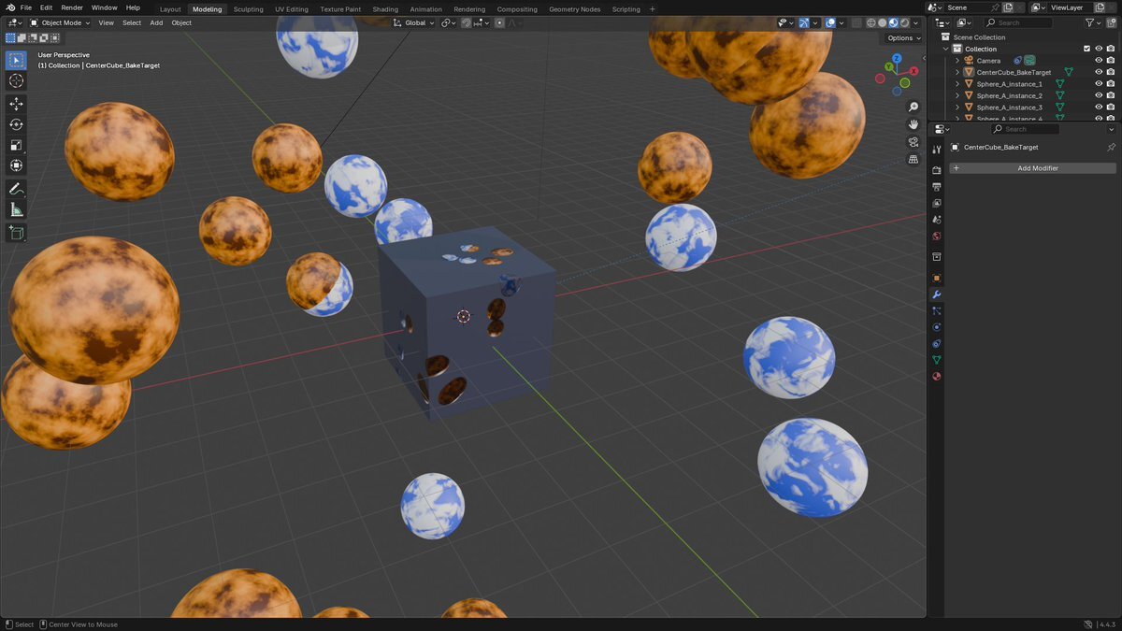Select the Select Box tool

click(16, 61)
